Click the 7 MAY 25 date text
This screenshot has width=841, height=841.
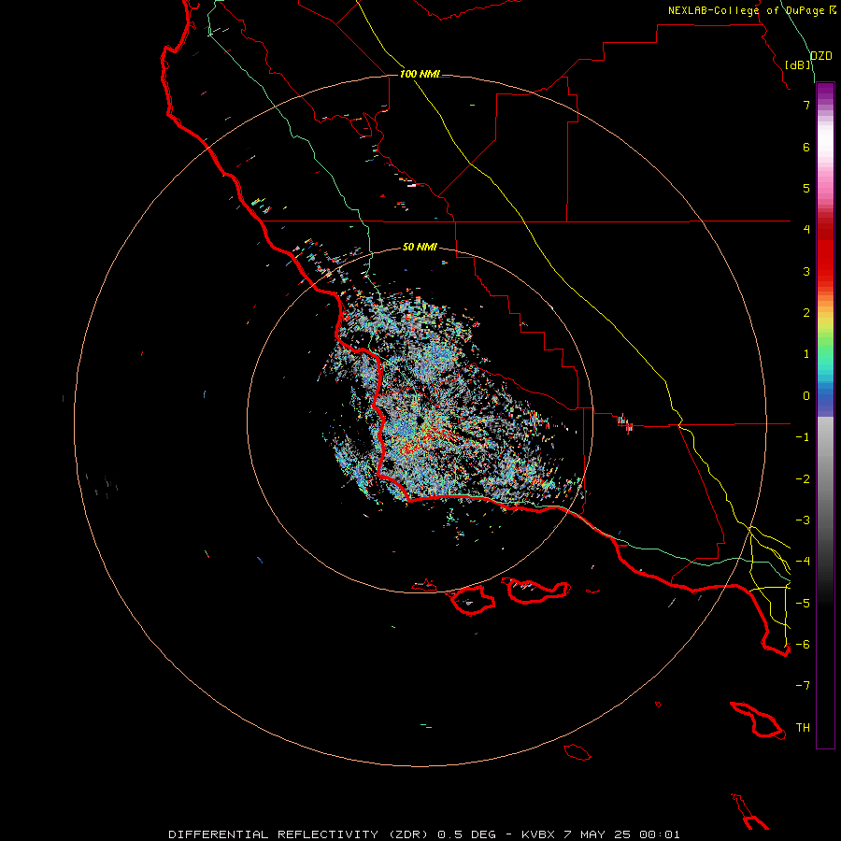(x=599, y=834)
